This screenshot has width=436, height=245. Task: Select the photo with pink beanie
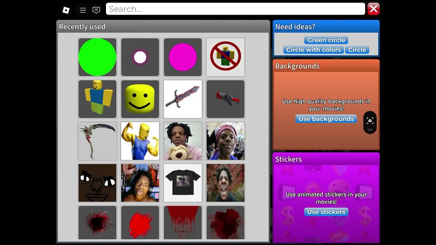coord(225,141)
